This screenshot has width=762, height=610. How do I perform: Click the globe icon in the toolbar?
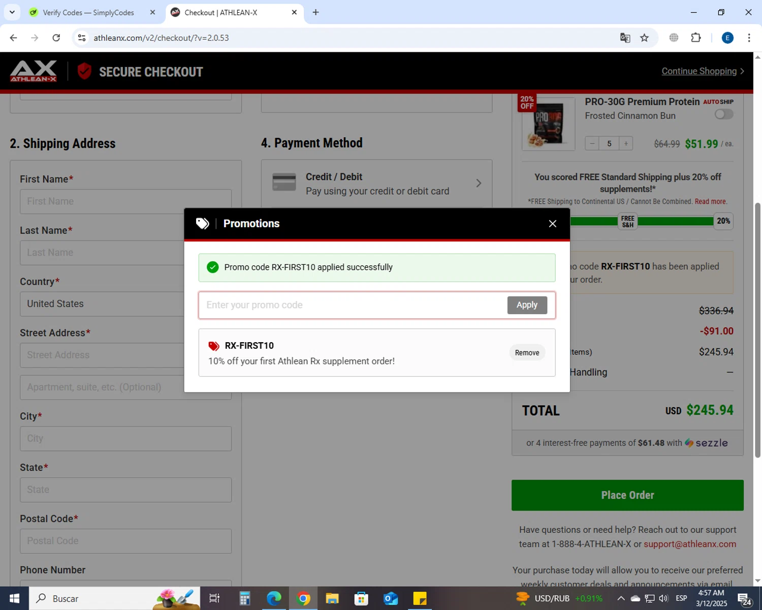(x=674, y=38)
